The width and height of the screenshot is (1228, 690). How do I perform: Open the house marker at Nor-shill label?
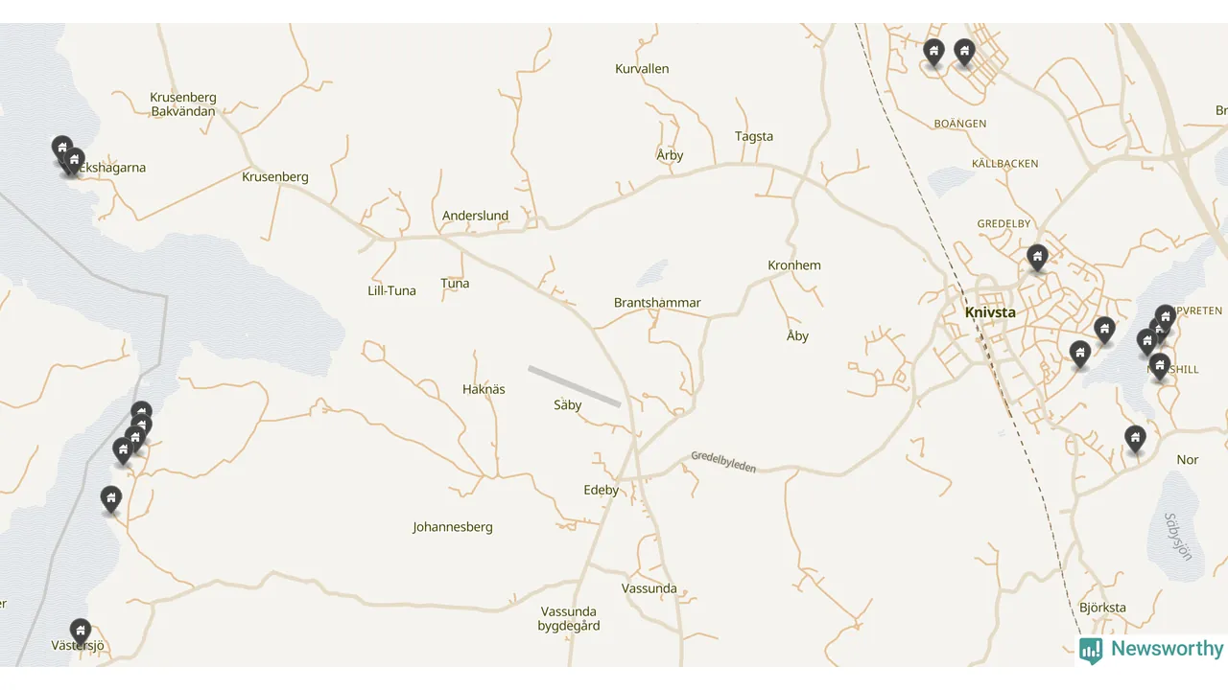click(1160, 367)
